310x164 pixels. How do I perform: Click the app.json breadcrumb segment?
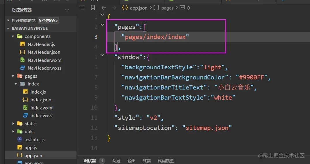[x=139, y=8]
